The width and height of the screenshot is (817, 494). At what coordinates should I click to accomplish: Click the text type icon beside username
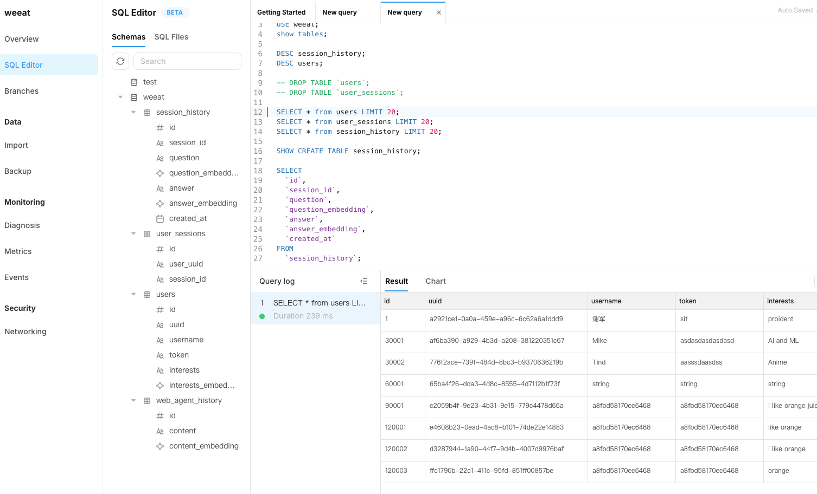coord(160,340)
